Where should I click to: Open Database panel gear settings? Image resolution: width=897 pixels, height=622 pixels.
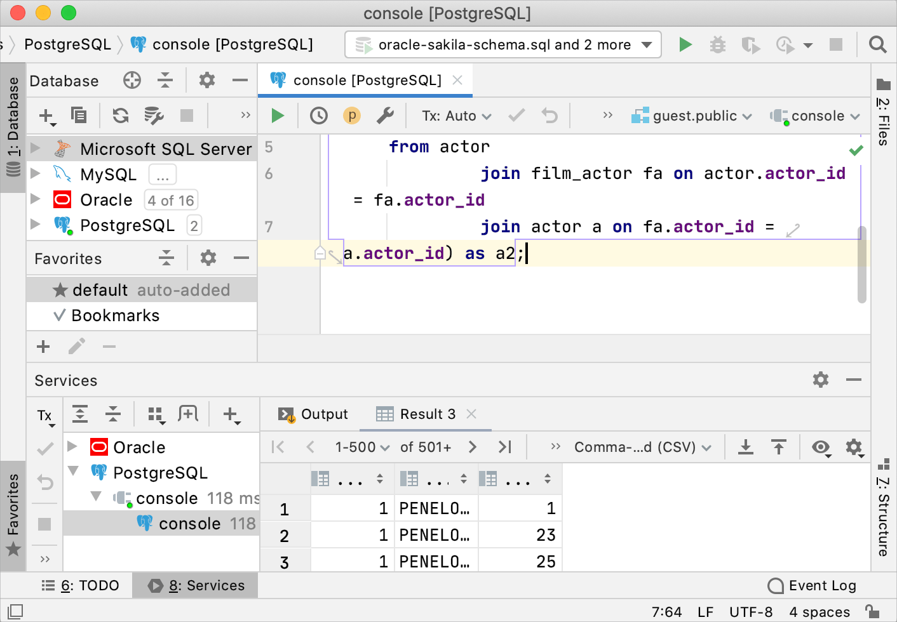[207, 81]
